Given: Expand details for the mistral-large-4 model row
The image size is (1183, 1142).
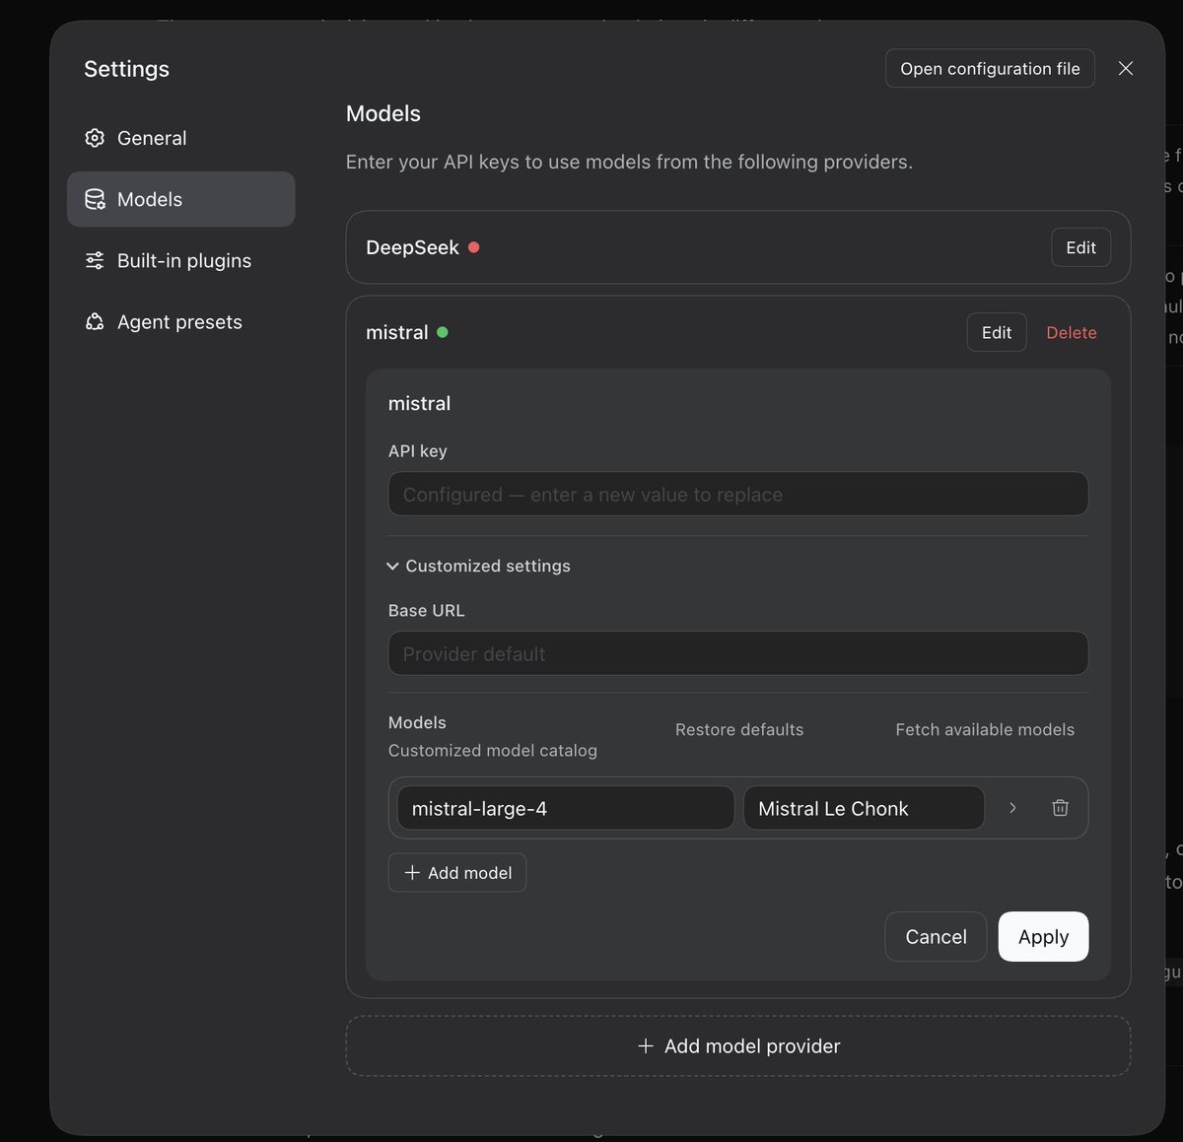Looking at the screenshot, I should point(1012,808).
